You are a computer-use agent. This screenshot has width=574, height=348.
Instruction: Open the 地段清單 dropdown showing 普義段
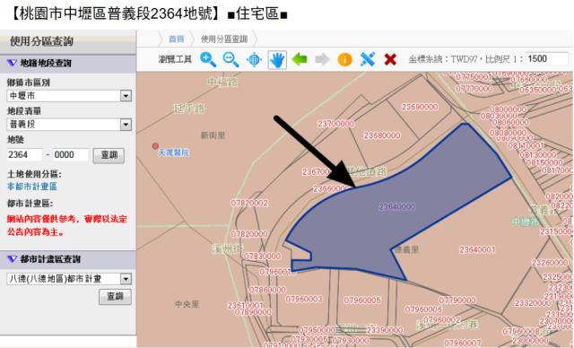click(69, 125)
